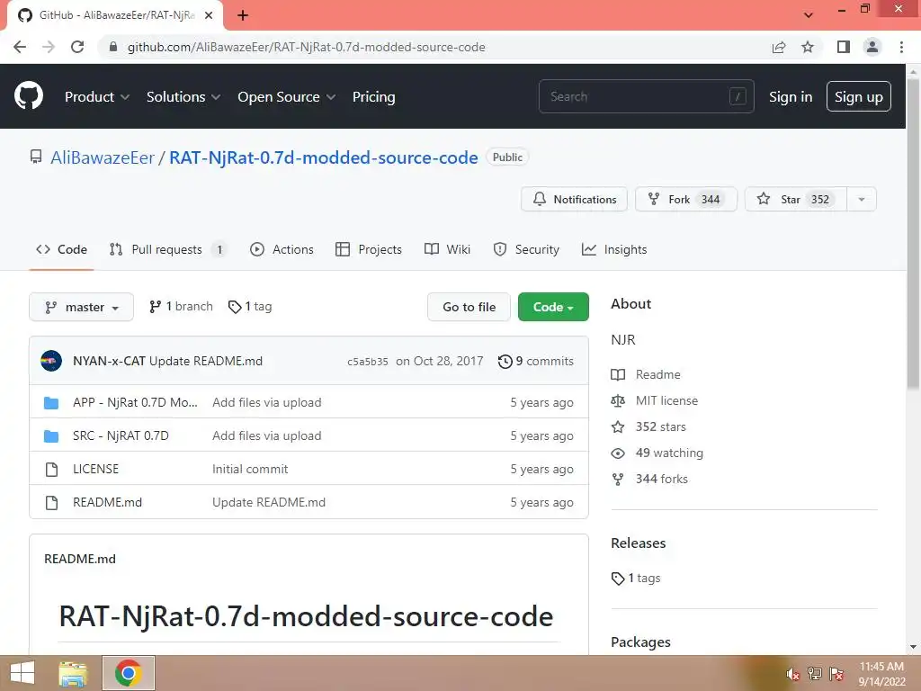Click the Sign in link

pyautogui.click(x=791, y=96)
